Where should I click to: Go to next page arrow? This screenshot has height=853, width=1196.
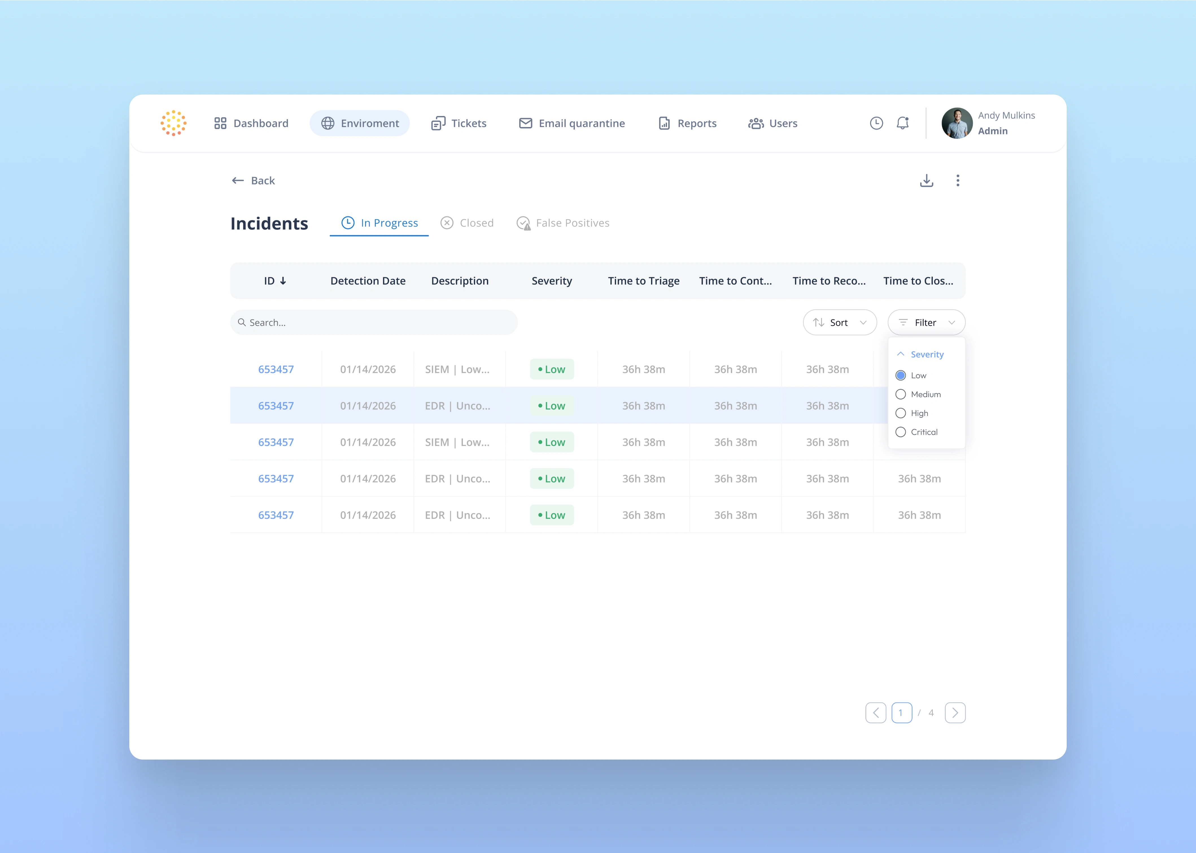(x=955, y=713)
